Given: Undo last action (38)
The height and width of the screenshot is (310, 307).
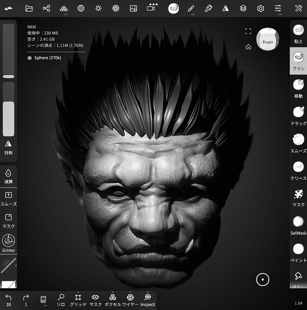Looking at the screenshot, I should (9, 300).
